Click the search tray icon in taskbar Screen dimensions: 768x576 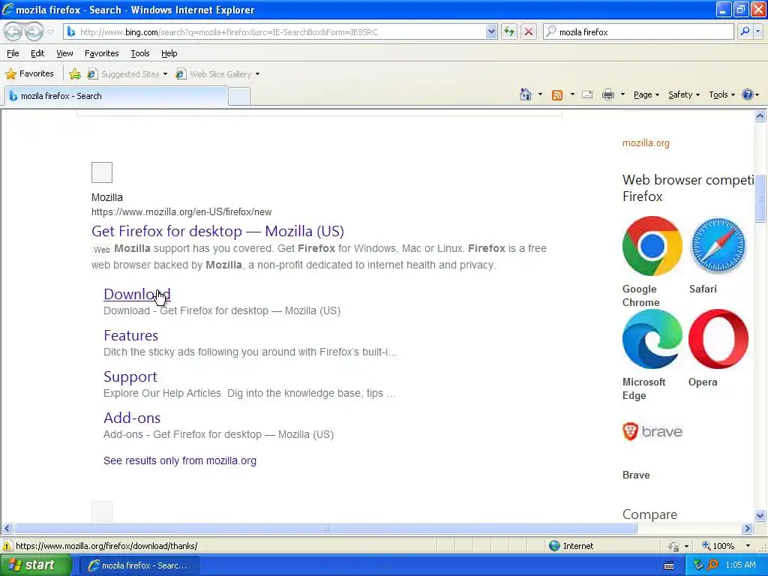click(x=713, y=565)
